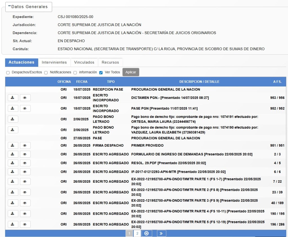Open the Intervinientes tab
This screenshot has width=288, height=237.
(54, 62)
